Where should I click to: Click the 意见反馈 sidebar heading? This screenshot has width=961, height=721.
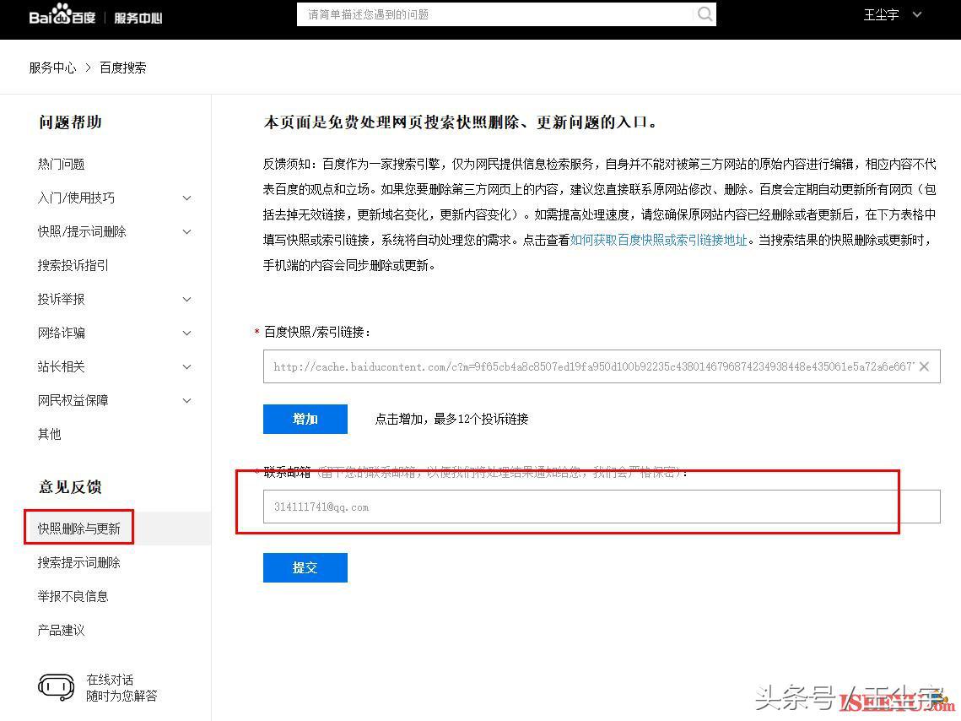(71, 487)
